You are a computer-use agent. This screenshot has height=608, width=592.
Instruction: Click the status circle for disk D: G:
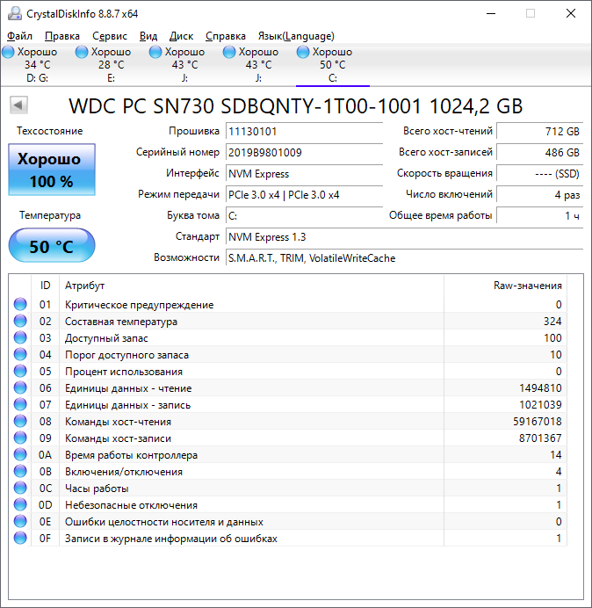click(8, 52)
